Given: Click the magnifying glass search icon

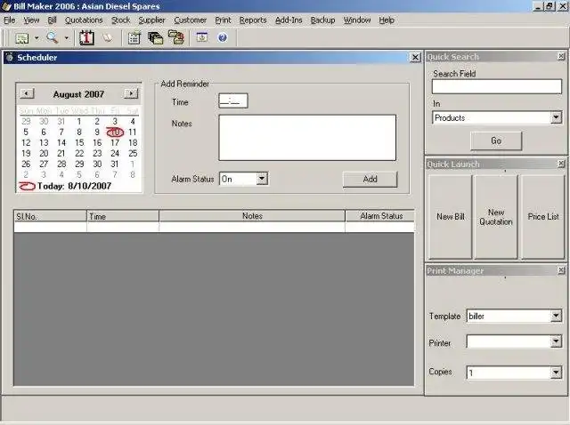Looking at the screenshot, I should pyautogui.click(x=53, y=37).
